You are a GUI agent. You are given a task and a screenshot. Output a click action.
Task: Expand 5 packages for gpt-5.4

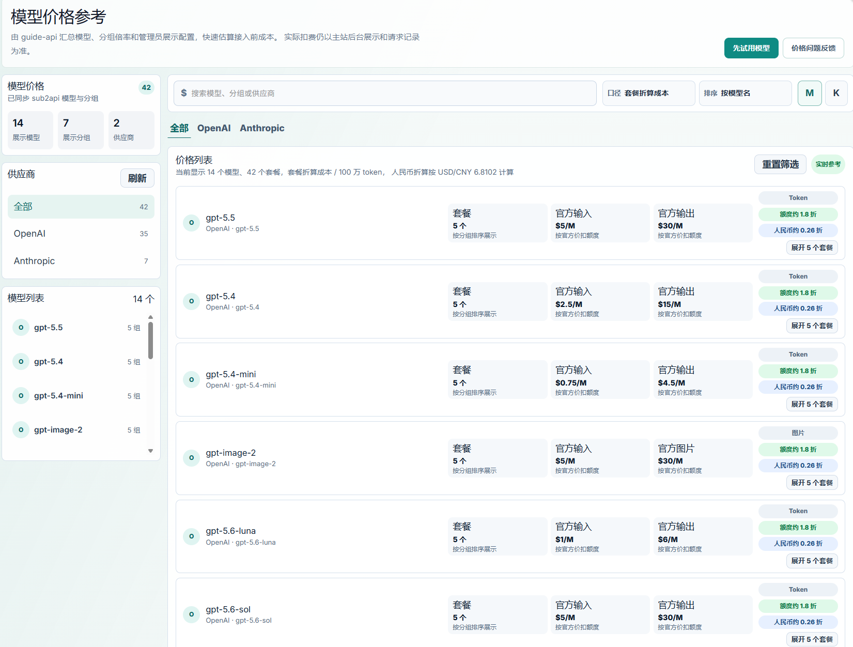[812, 326]
